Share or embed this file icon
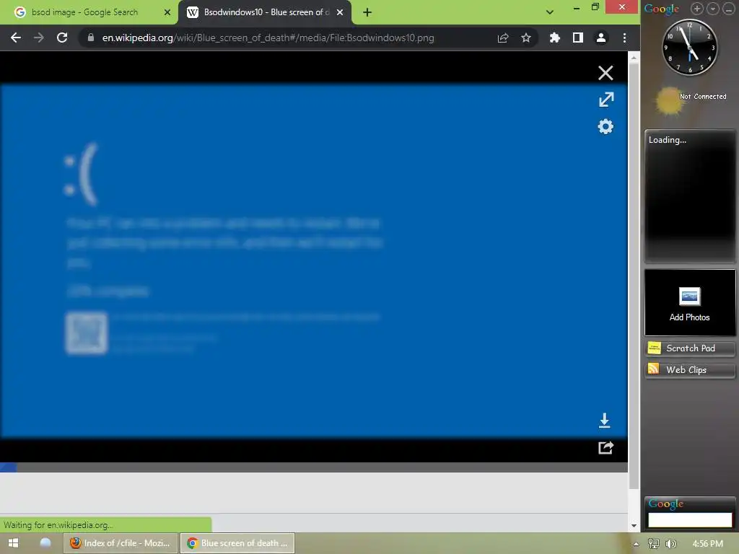The image size is (739, 554). click(605, 447)
